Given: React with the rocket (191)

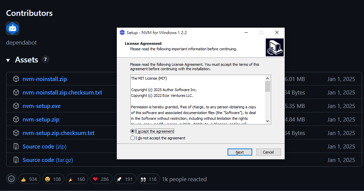Looking at the screenshot, I should pos(125,179).
